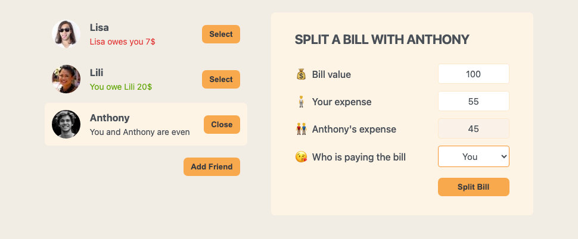Viewport: 578px width, 239px height.
Task: Open the Add Friend form
Action: (x=212, y=166)
